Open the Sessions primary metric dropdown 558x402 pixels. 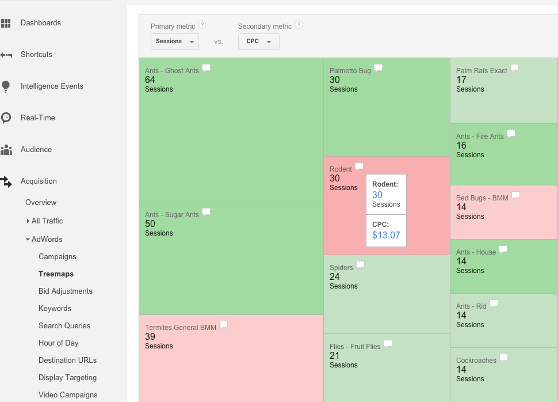[x=174, y=41]
